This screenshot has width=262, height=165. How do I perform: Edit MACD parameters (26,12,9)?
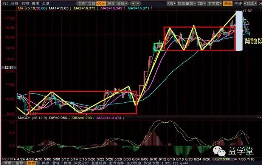[39, 118]
